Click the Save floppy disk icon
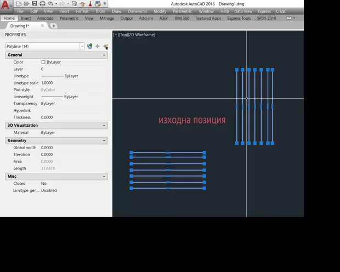 coord(34,4)
